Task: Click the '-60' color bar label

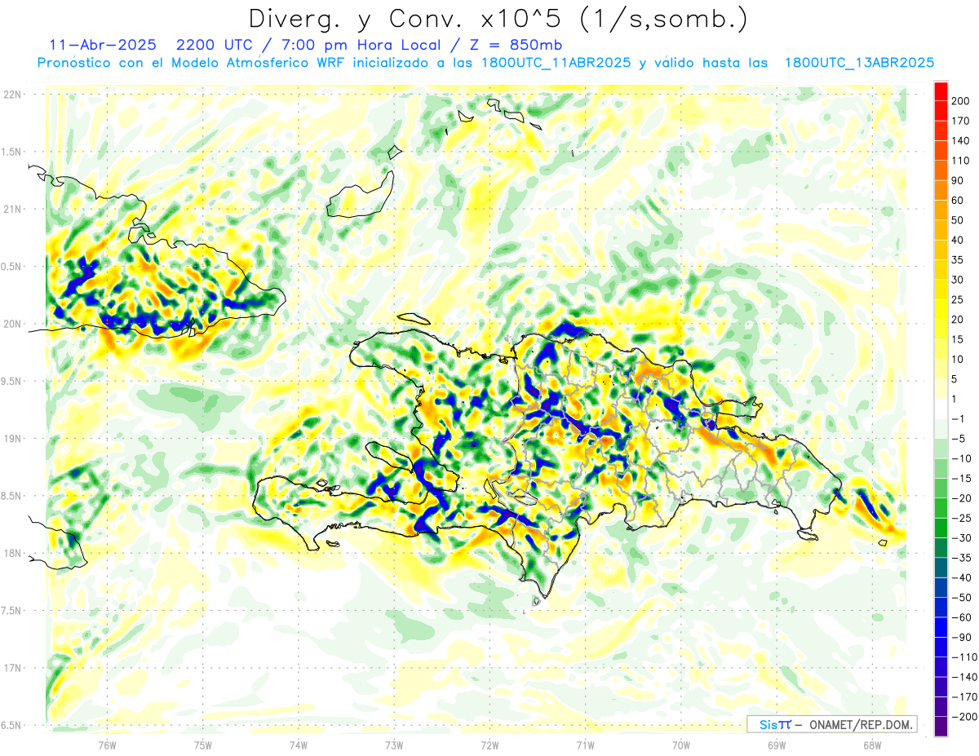Action: coord(962,617)
